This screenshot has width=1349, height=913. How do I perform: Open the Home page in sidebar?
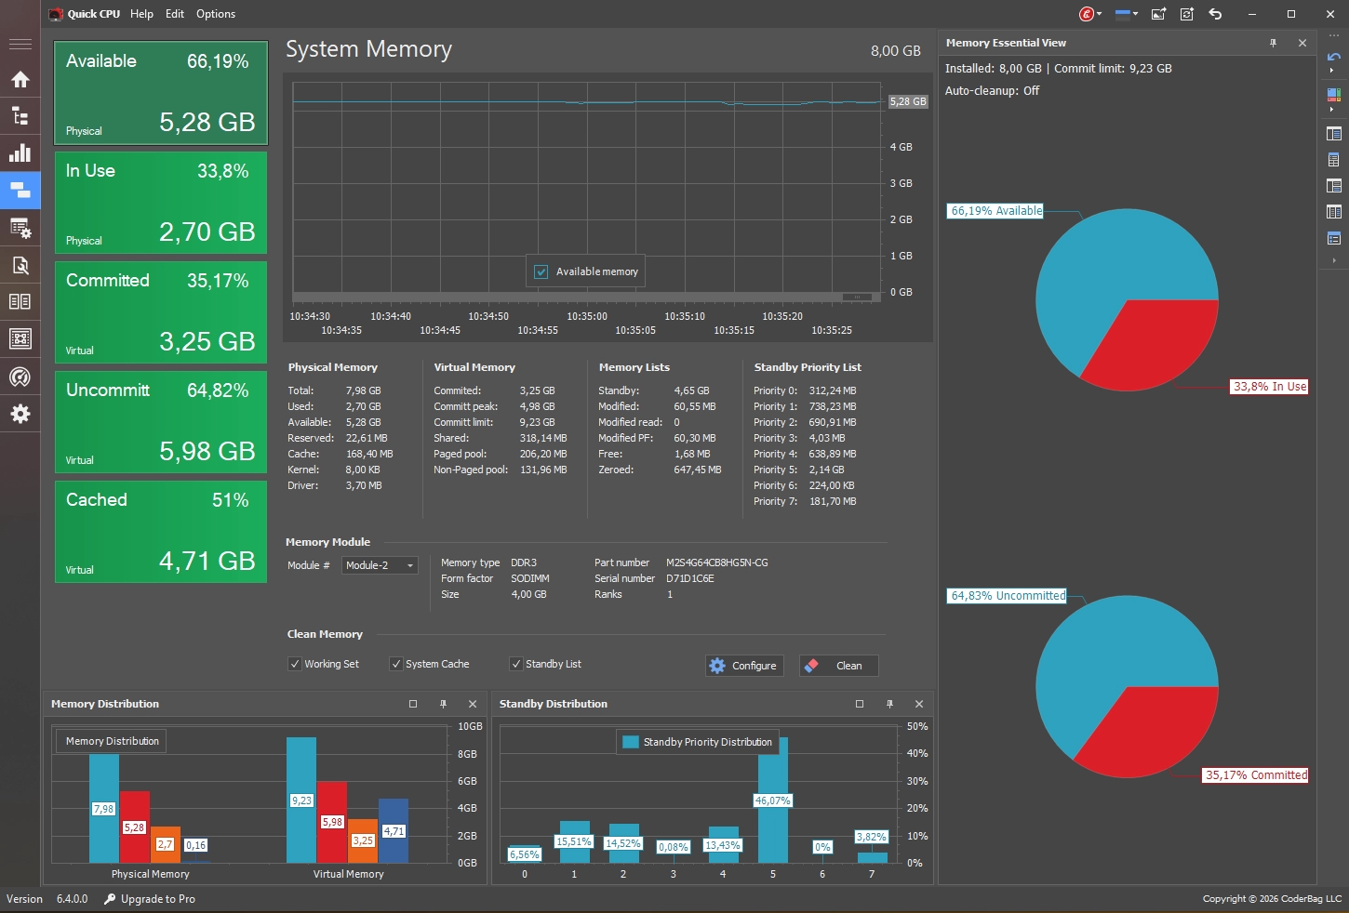pos(20,80)
